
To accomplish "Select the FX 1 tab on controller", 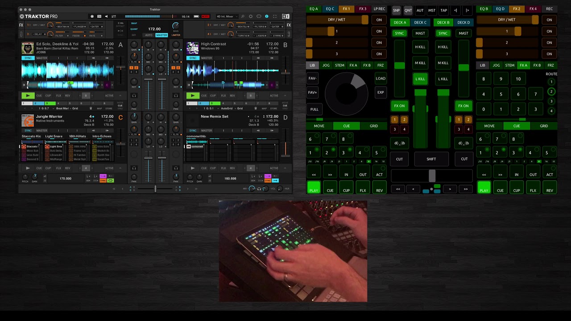I will pyautogui.click(x=346, y=9).
